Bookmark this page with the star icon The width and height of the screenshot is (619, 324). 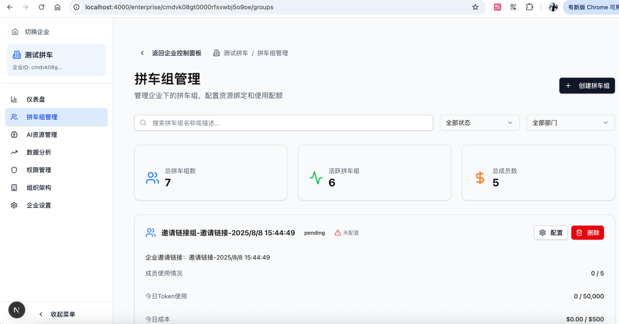[475, 7]
